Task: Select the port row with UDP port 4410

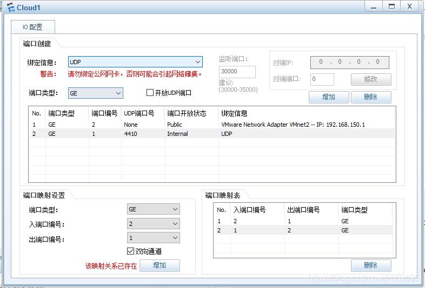Action: 212,134
